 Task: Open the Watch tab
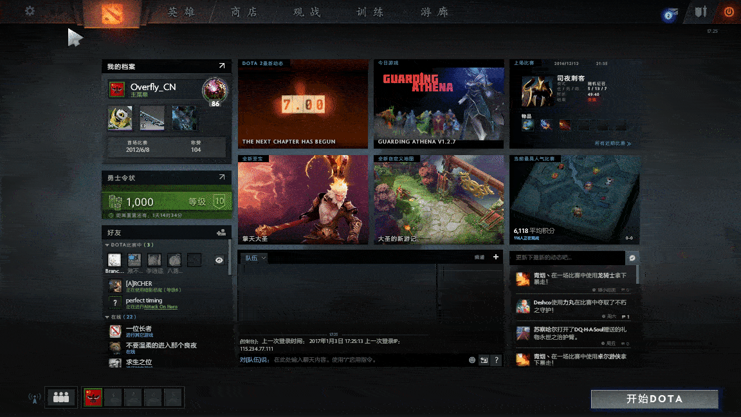[x=307, y=12]
